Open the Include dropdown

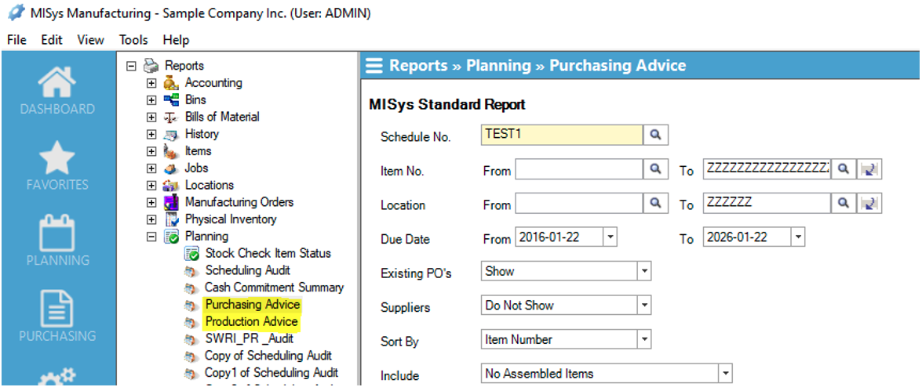726,374
